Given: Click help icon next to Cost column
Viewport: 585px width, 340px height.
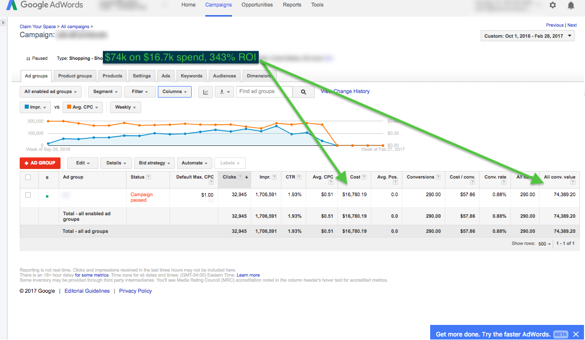Looking at the screenshot, I should coord(364,177).
